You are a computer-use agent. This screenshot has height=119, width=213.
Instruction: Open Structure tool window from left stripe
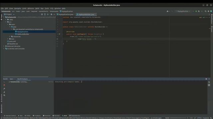(x=1, y=98)
